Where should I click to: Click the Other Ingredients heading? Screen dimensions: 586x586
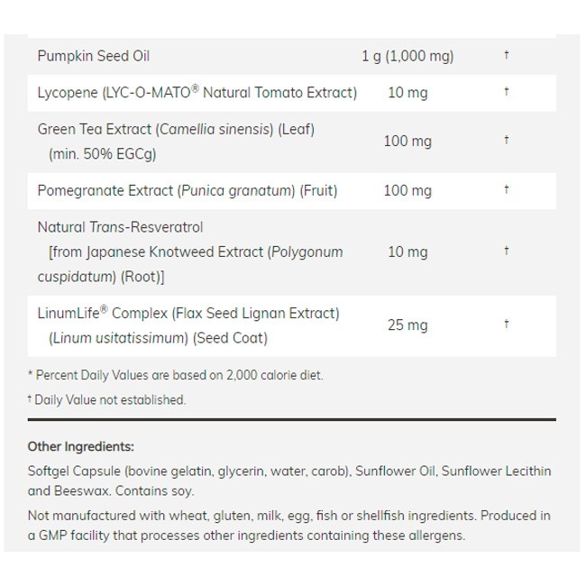click(81, 446)
